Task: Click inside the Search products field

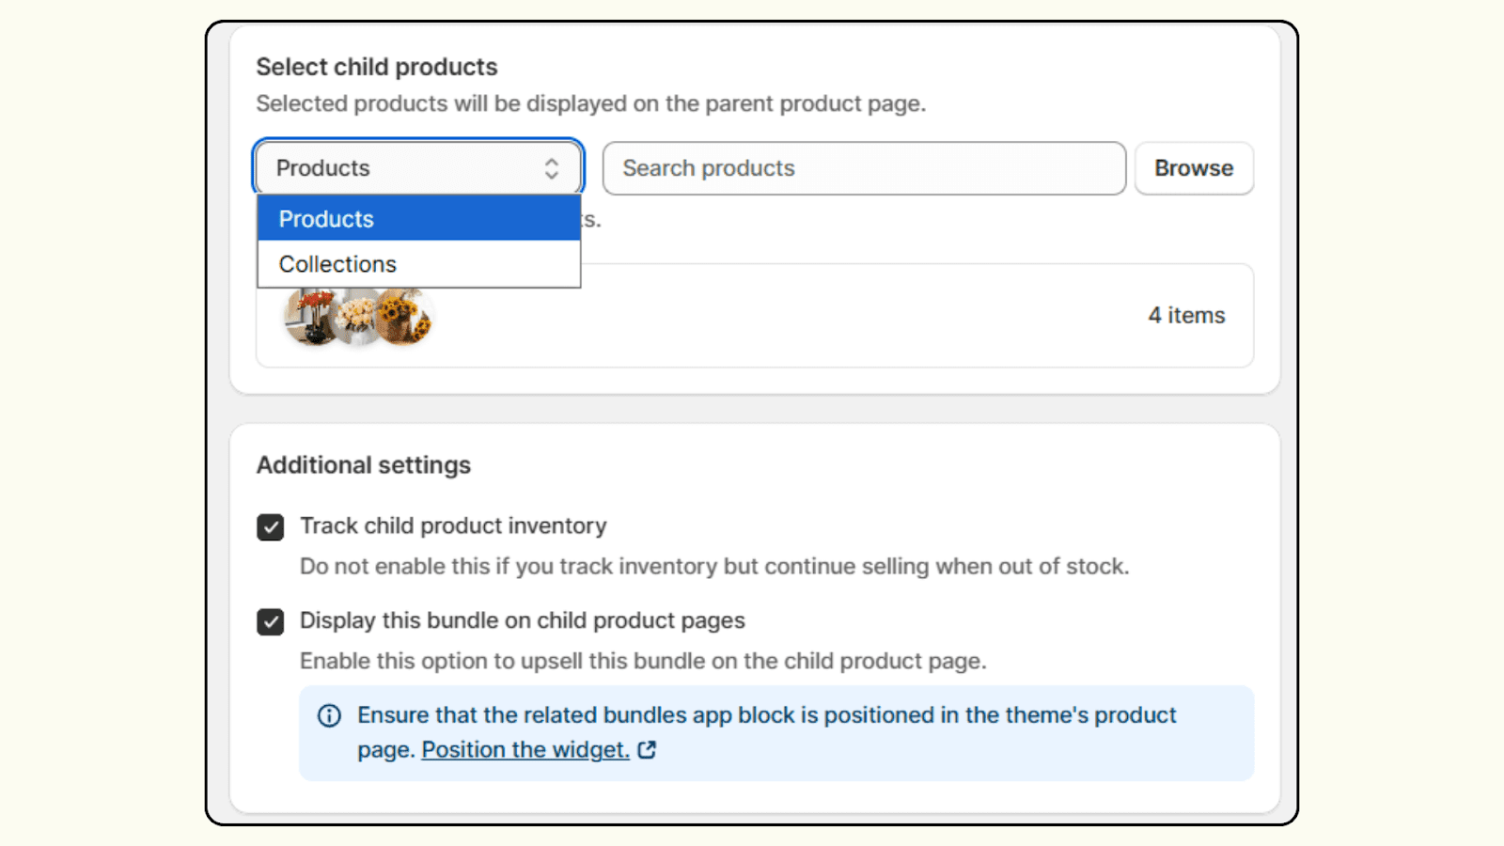Action: [x=863, y=168]
